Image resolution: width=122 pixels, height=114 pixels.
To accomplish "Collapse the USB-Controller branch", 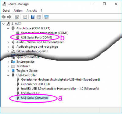I will click(x=8, y=75).
